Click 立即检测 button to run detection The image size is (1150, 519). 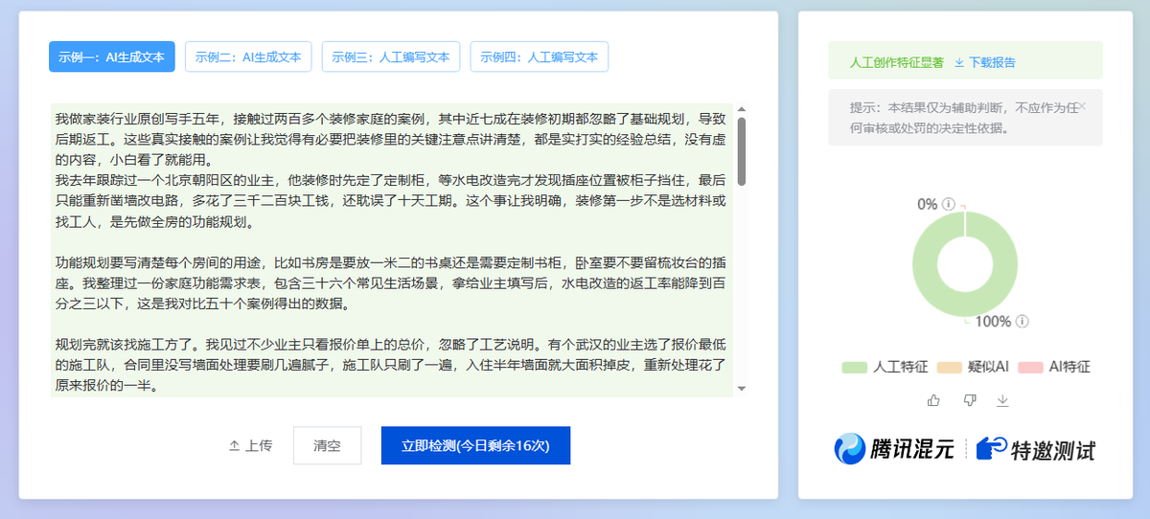coord(475,445)
